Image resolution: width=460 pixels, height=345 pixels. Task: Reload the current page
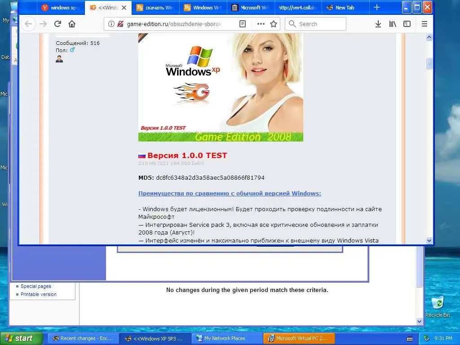(57, 24)
